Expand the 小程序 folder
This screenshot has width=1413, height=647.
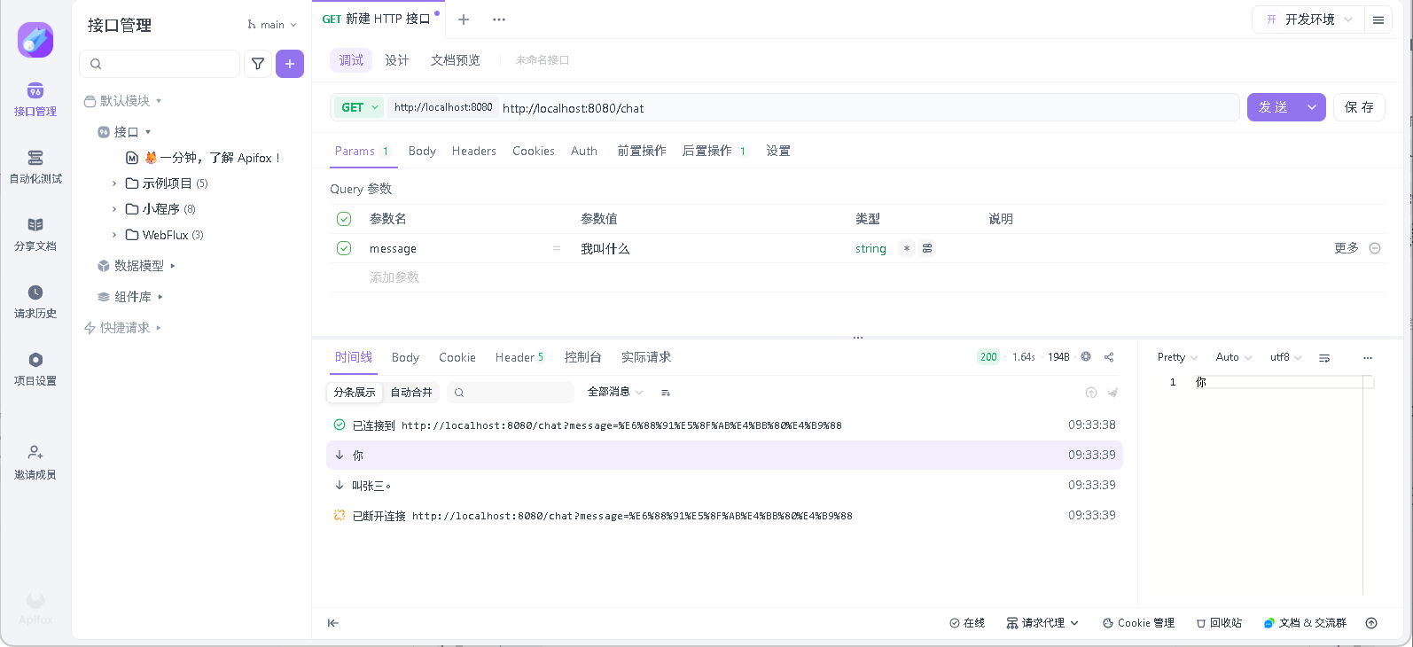click(114, 209)
